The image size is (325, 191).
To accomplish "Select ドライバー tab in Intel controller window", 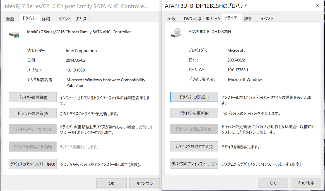I will (x=30, y=18).
